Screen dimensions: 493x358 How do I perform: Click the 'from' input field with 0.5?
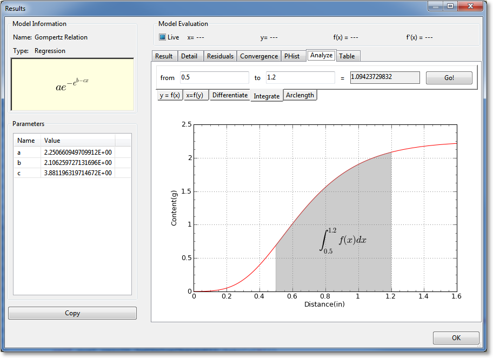tap(215, 77)
